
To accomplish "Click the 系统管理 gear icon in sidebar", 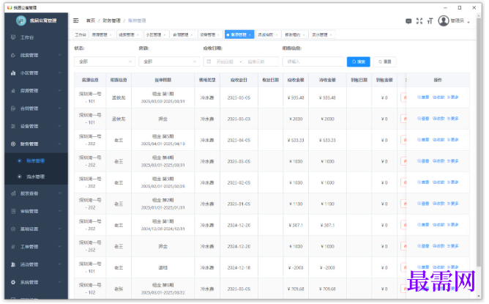I will pos(13,282).
